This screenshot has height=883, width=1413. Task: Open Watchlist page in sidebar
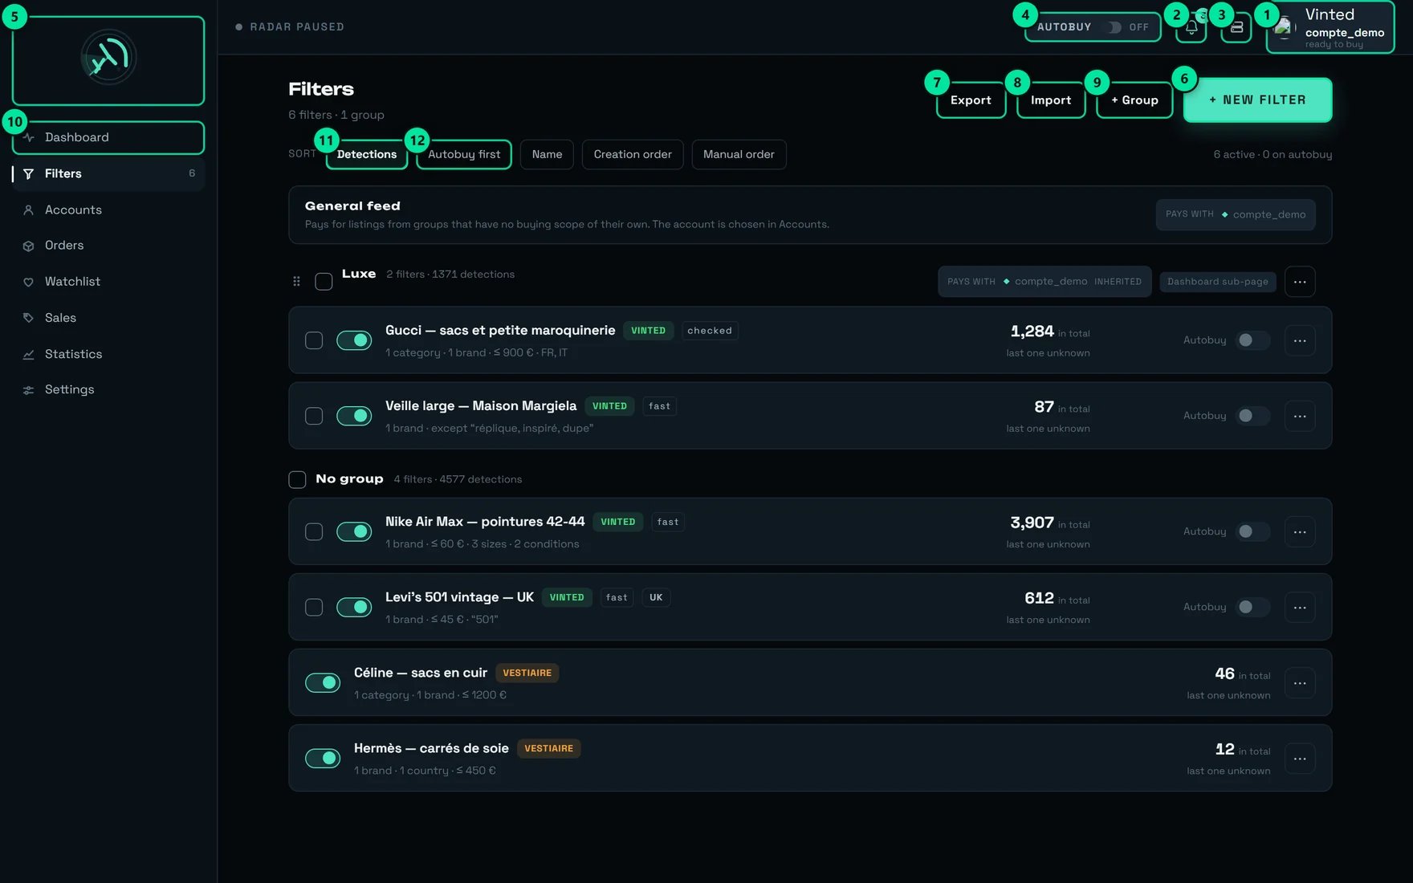point(108,282)
